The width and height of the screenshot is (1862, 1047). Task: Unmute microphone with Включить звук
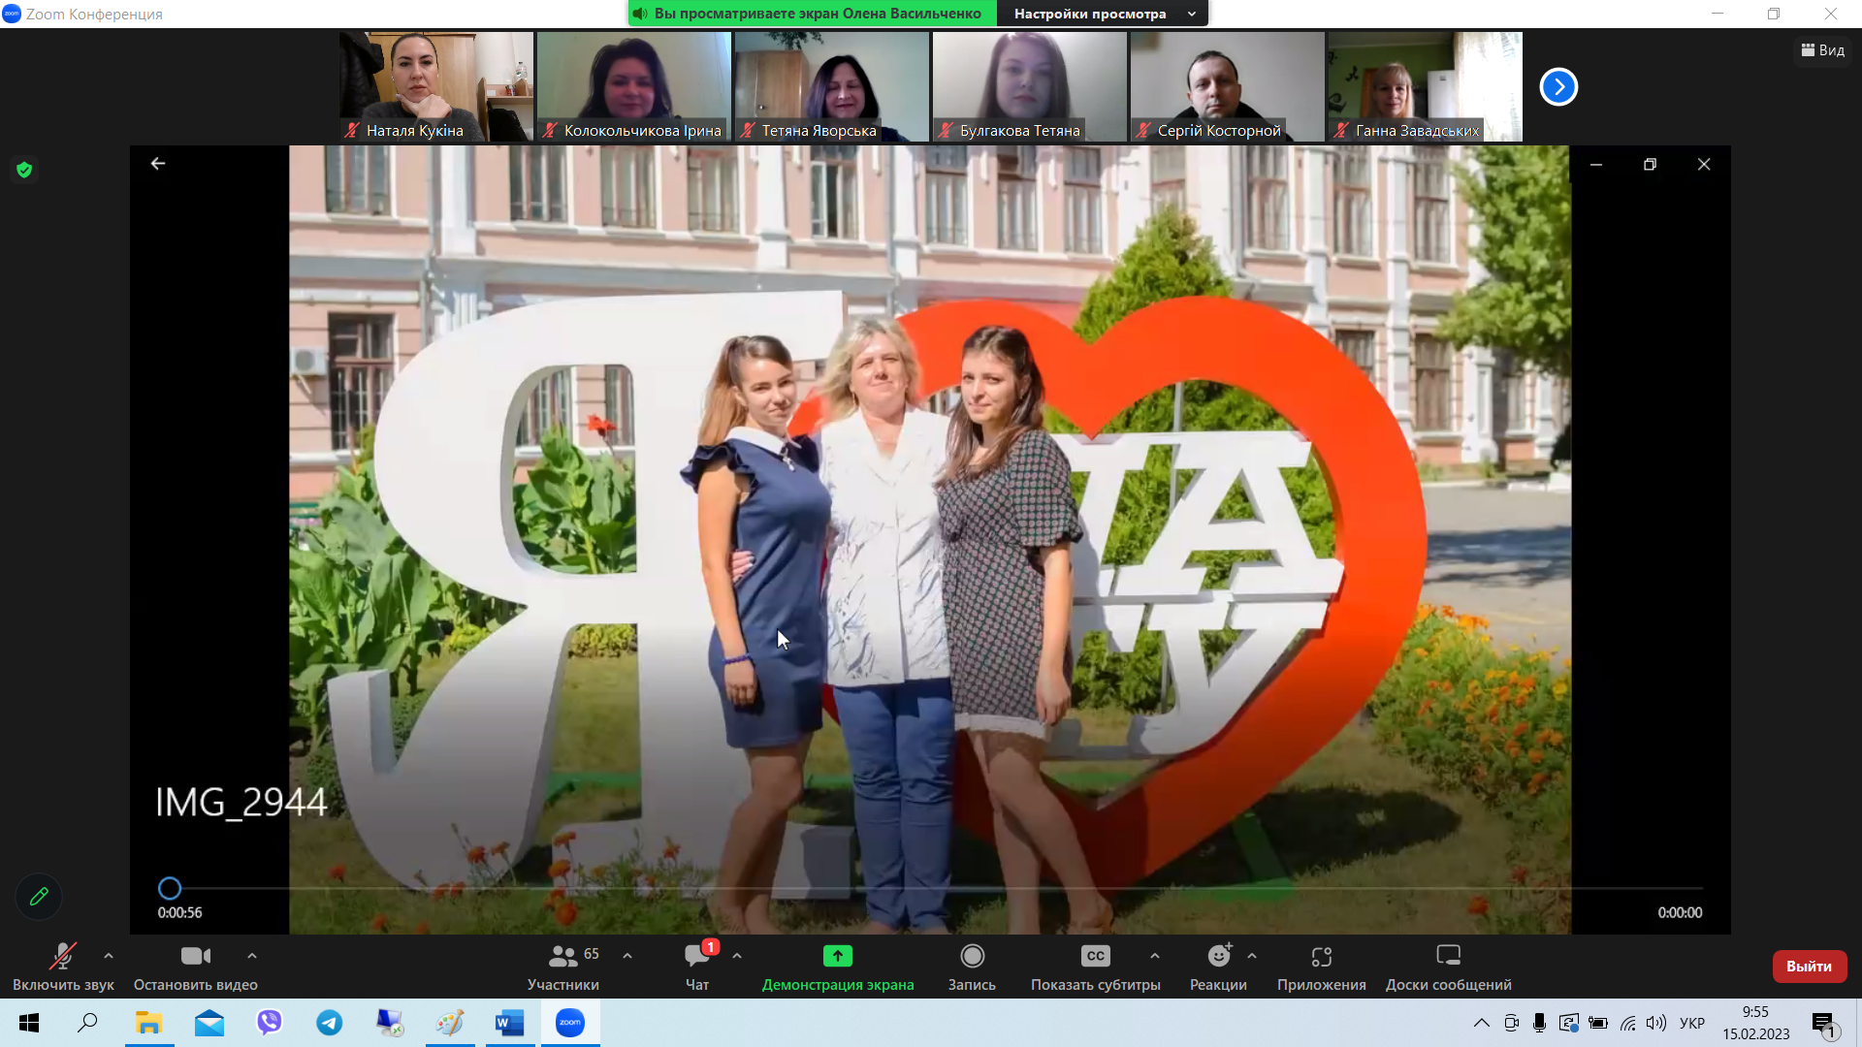click(x=63, y=957)
